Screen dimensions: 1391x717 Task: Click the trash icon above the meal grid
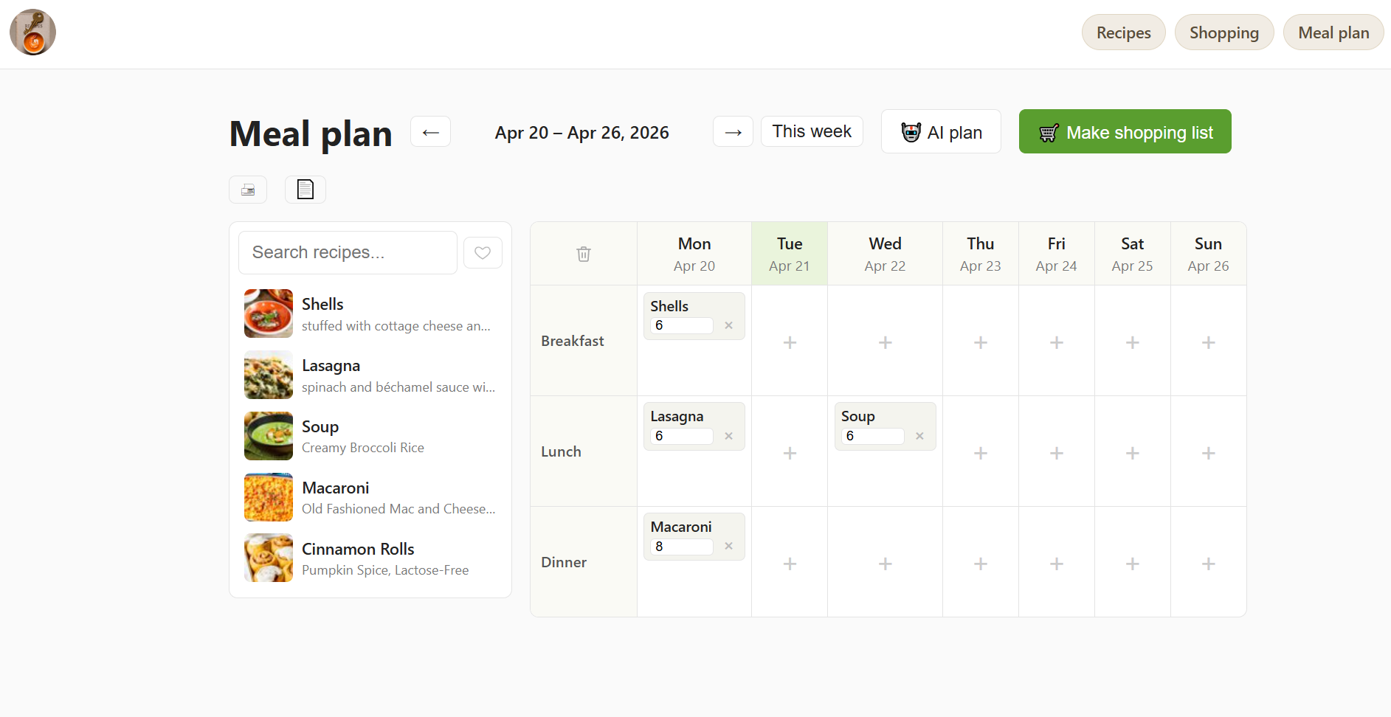point(583,253)
